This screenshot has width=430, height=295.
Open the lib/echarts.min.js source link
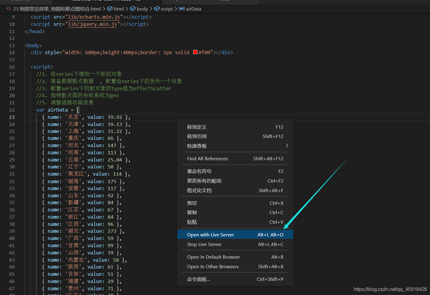(94, 17)
